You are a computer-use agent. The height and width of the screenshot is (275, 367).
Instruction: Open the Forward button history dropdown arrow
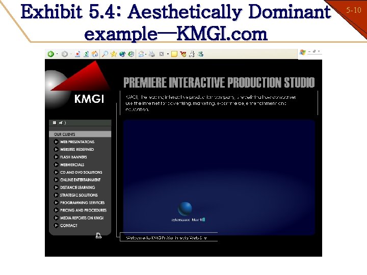(x=71, y=54)
